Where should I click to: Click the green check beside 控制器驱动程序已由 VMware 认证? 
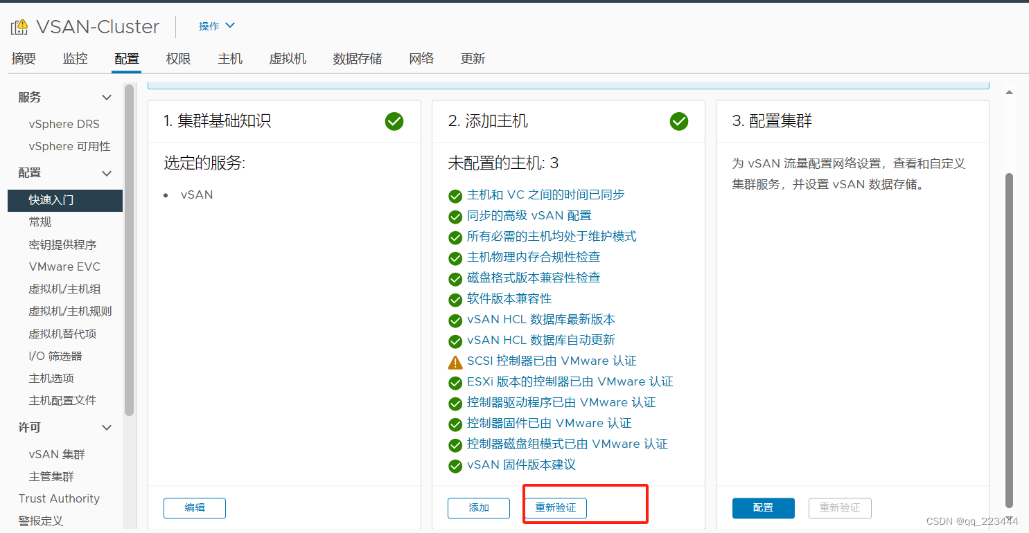coord(455,402)
